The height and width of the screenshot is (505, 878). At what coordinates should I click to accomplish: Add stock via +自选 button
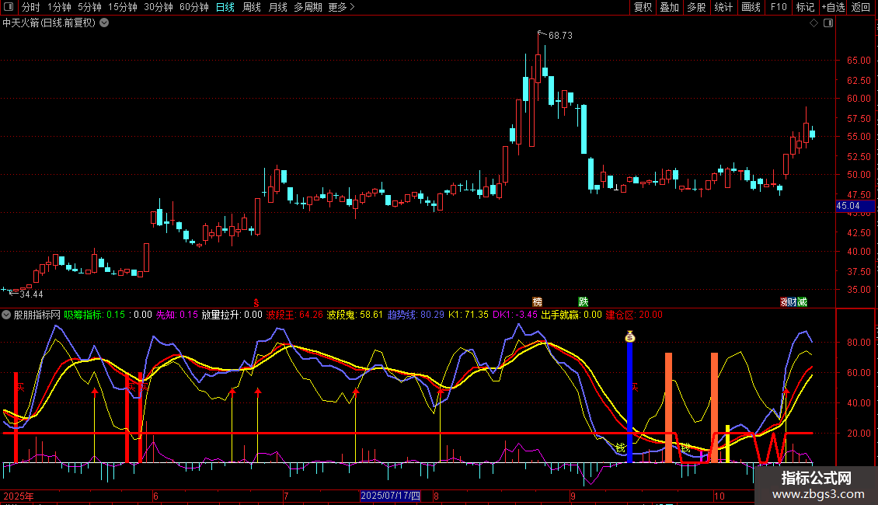click(x=833, y=7)
